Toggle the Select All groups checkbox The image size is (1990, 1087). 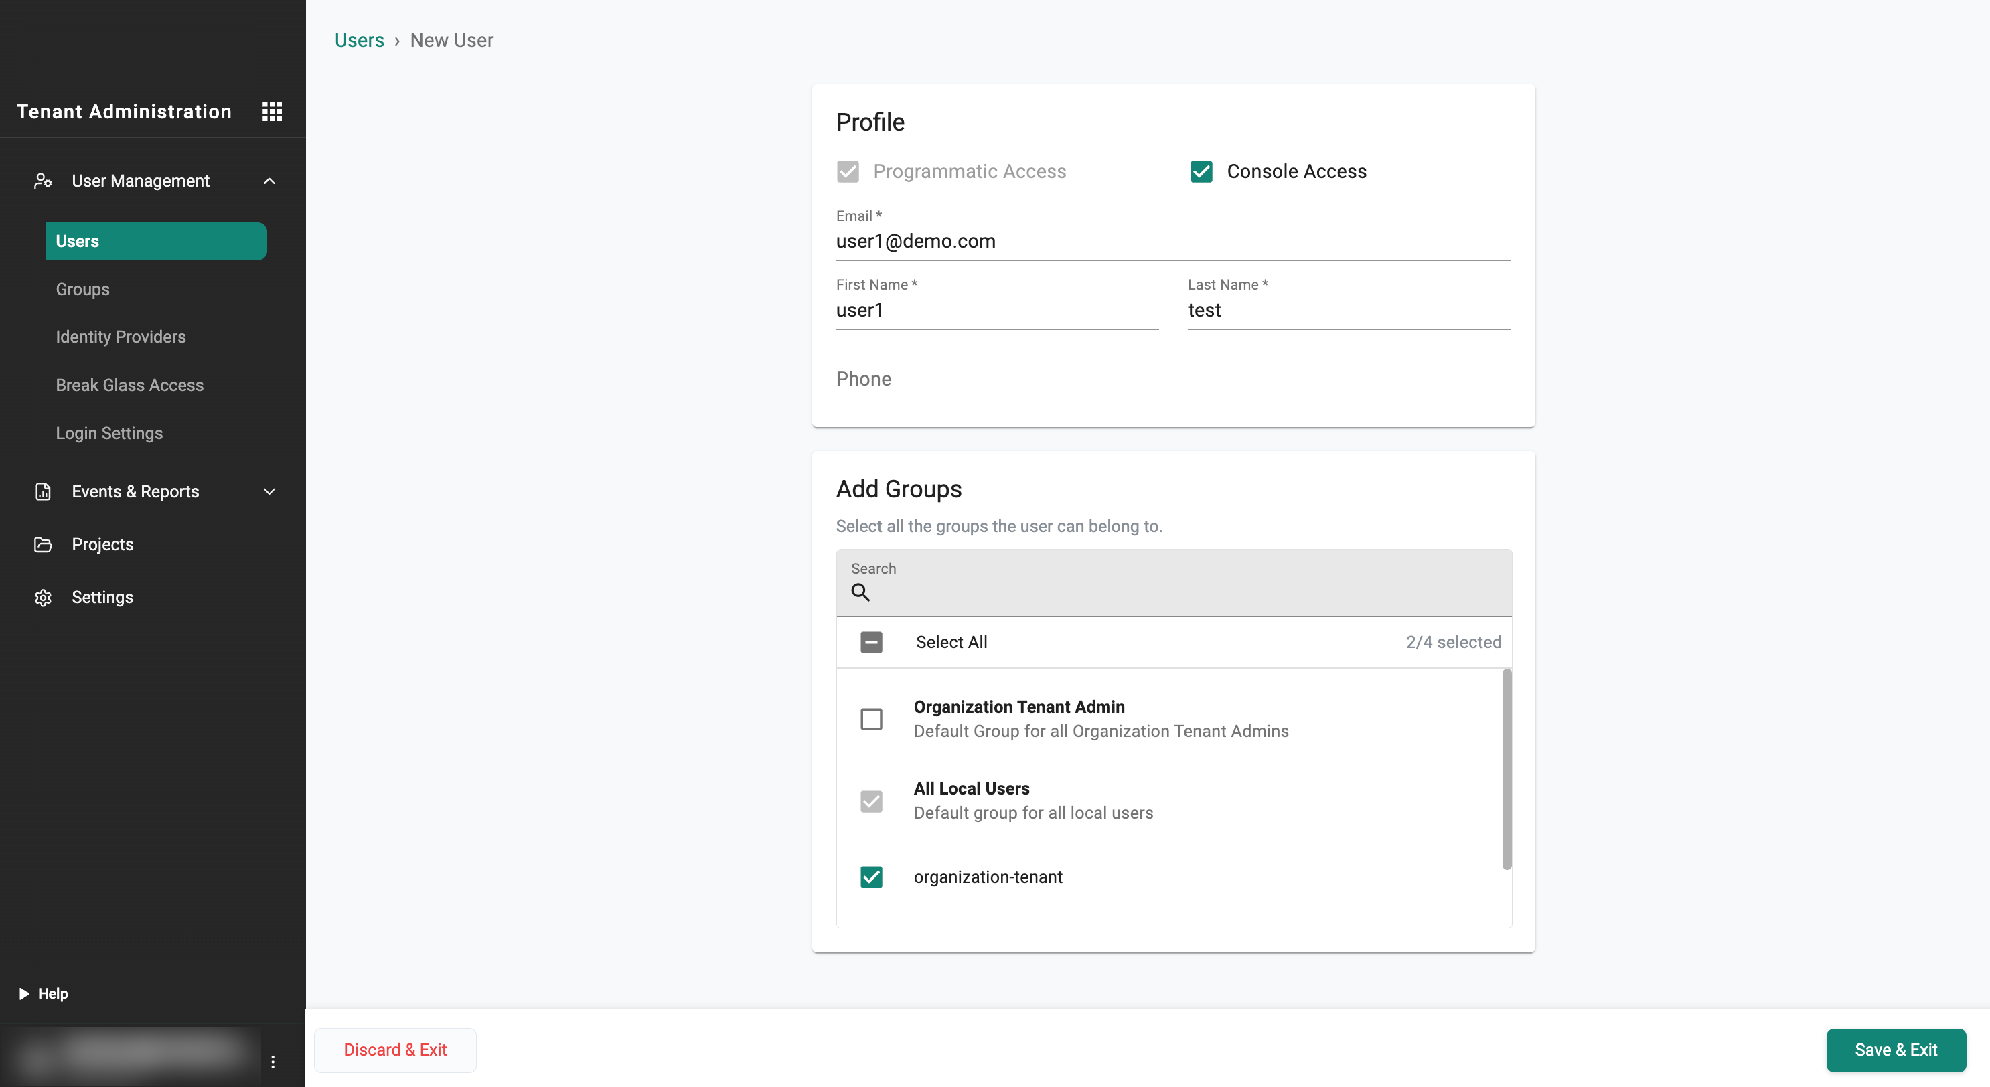(x=870, y=643)
